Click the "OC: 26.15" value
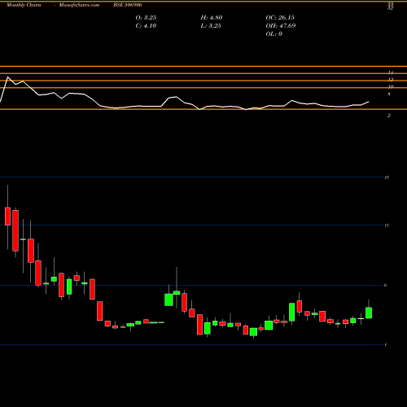 [280, 18]
